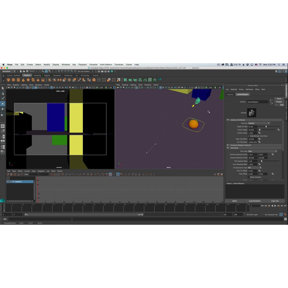Choose the Lasso Select tool
The image size is (288, 288).
click(x=3, y=93)
